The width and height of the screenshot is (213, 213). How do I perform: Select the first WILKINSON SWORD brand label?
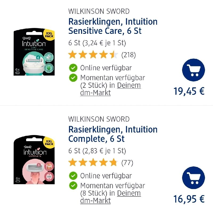coord(99,11)
